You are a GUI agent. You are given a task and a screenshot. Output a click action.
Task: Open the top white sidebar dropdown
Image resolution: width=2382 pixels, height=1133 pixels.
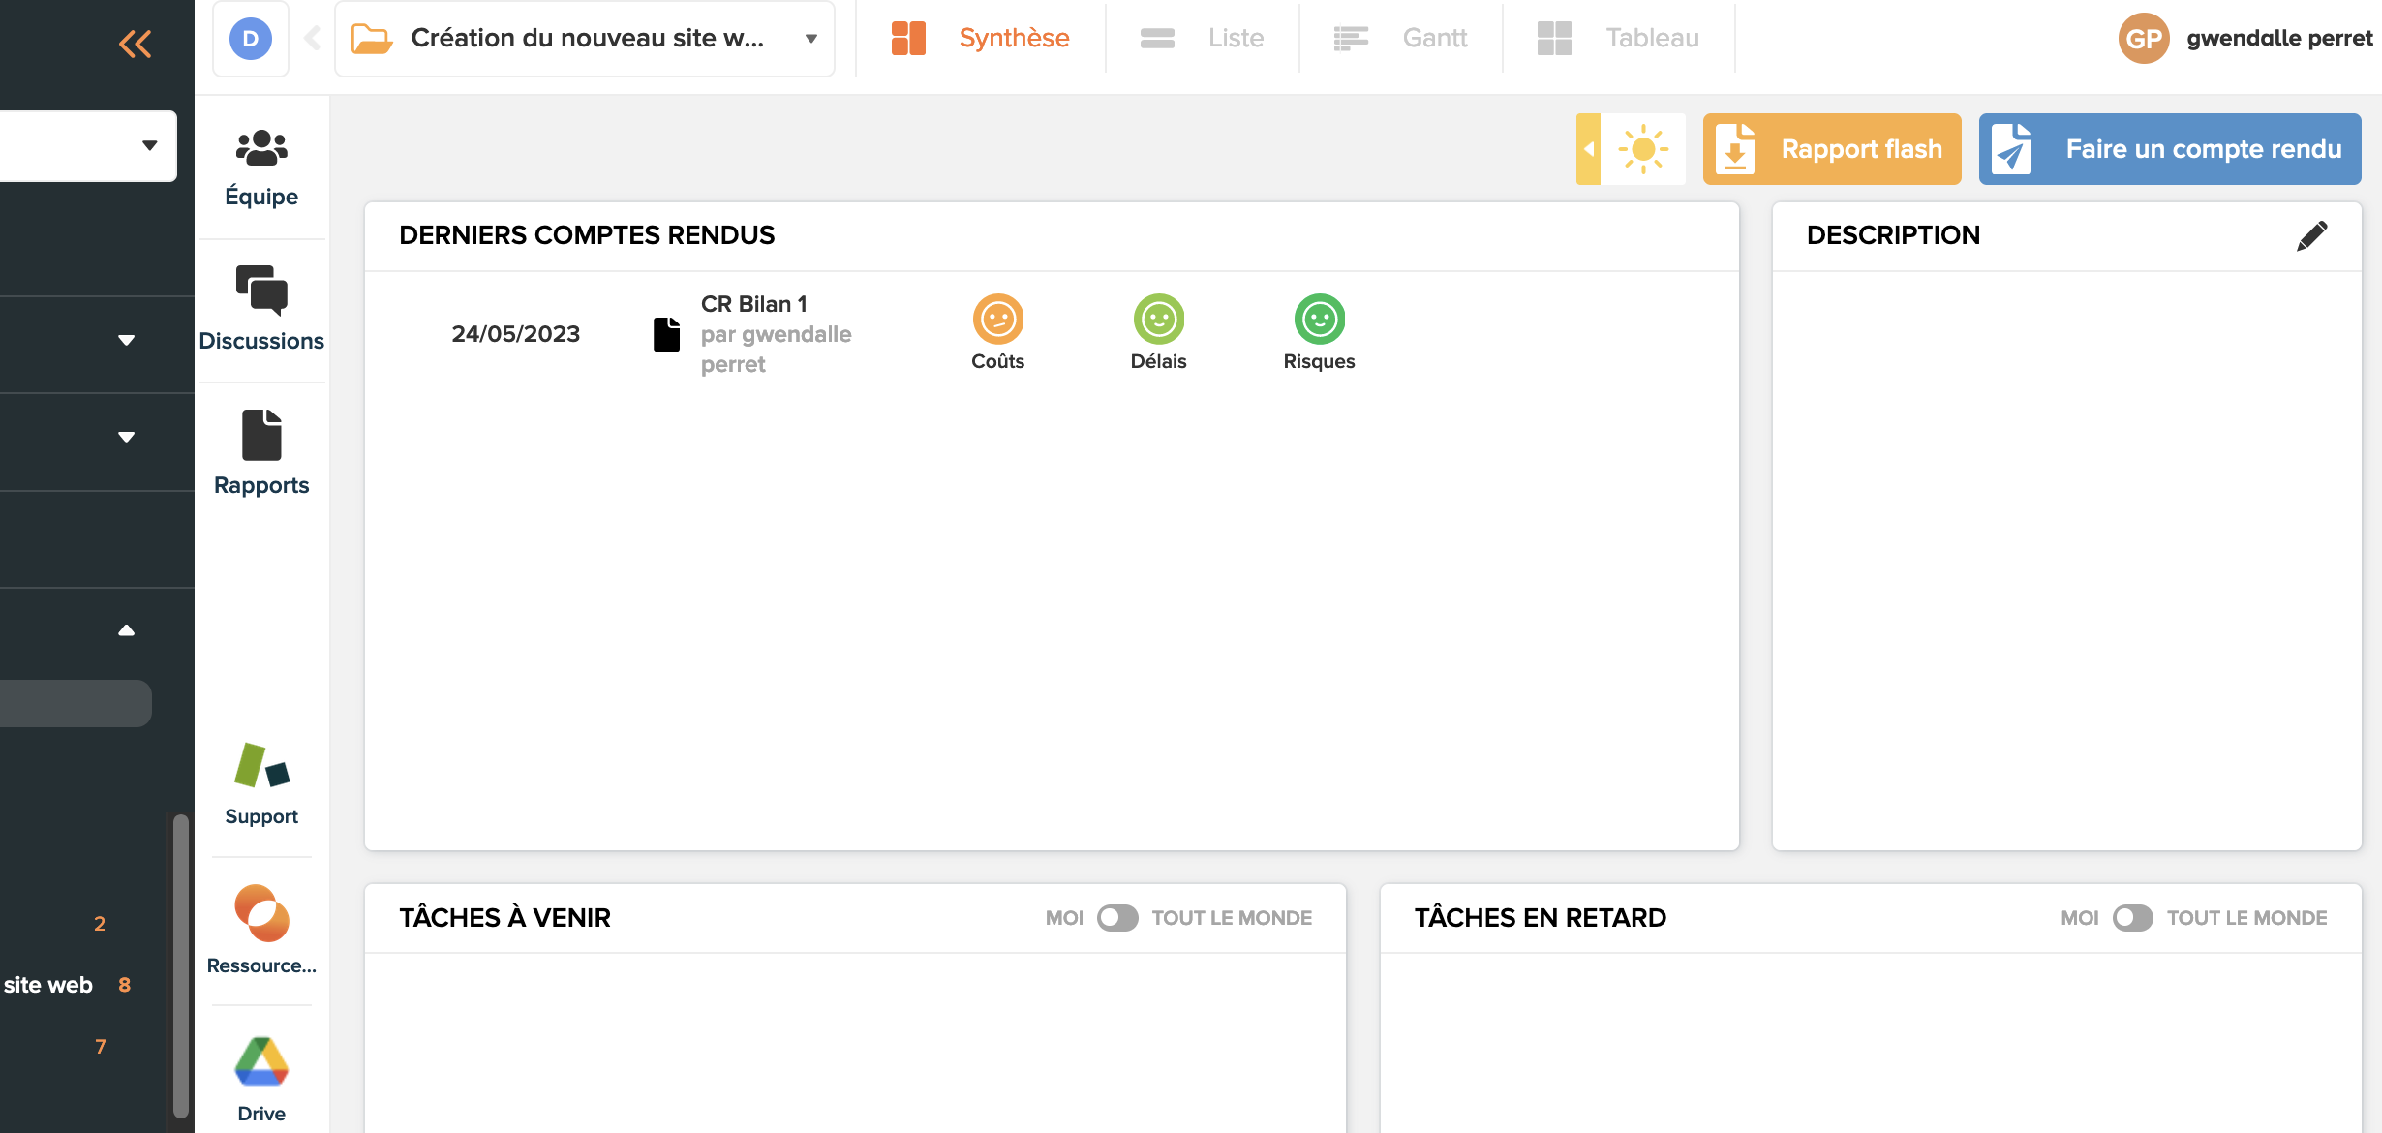(x=149, y=146)
